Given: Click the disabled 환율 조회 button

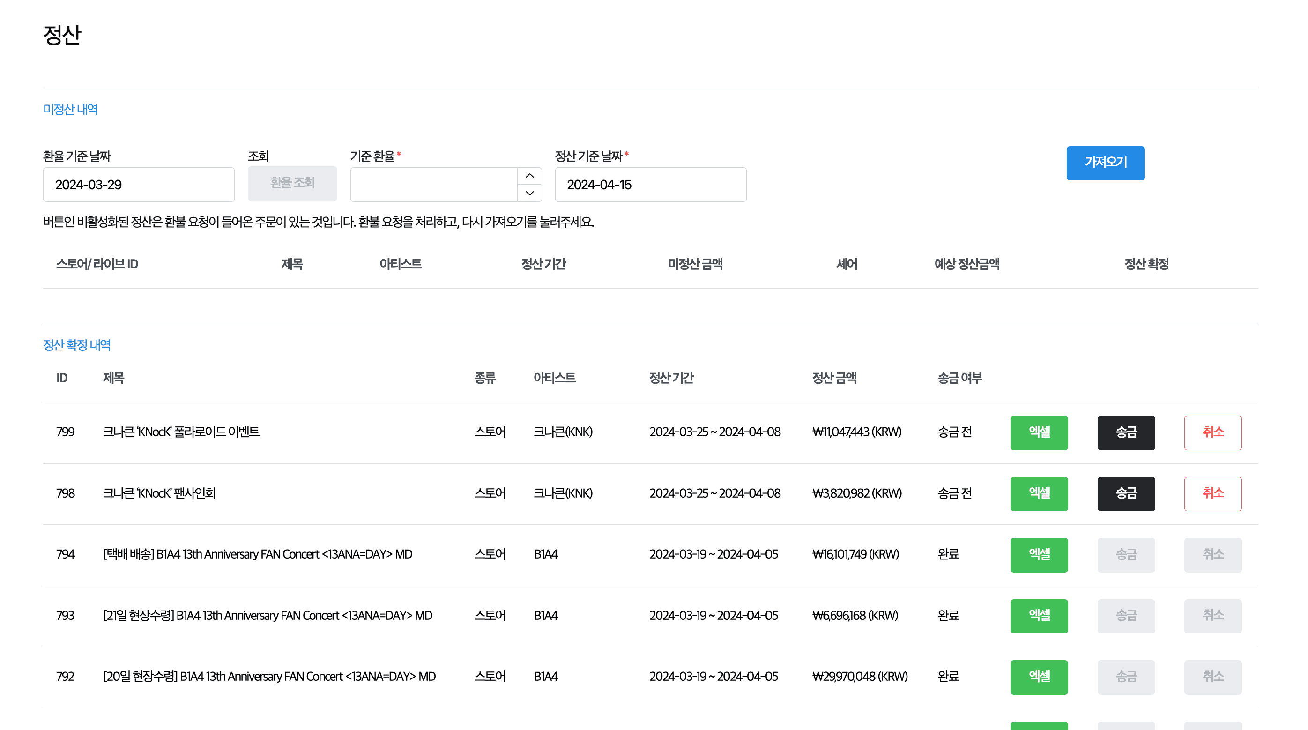Looking at the screenshot, I should tap(292, 183).
